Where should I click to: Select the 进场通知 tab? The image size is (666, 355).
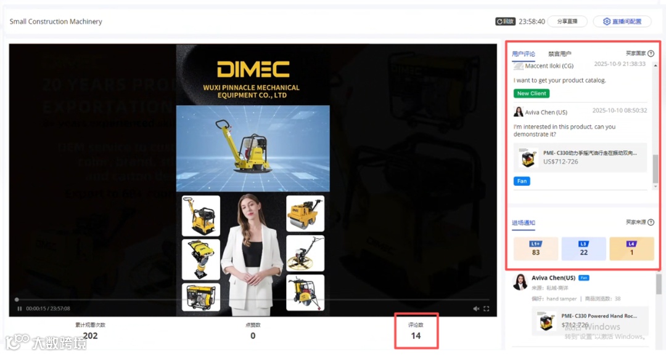pos(524,223)
